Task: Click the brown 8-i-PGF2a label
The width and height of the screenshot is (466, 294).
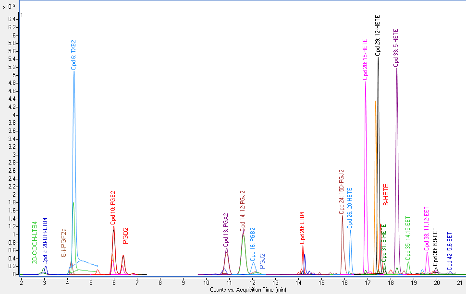Action: click(x=64, y=243)
